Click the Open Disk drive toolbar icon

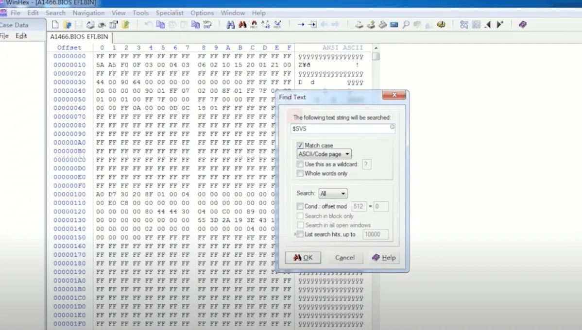(x=359, y=24)
